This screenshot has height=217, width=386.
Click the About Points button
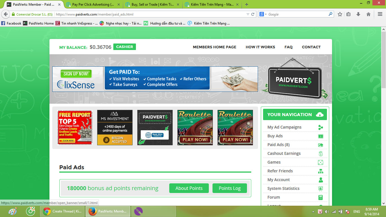click(189, 188)
